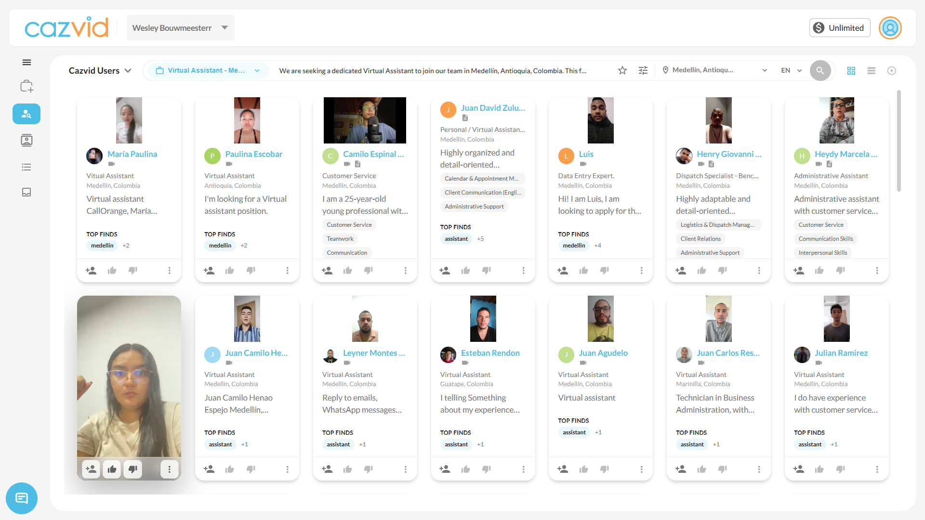The image size is (925, 520).
Task: Open the filter sliders icon in the search bar
Action: point(643,71)
